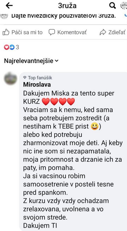The width and height of the screenshot is (127, 231).
Task: View the reaction count of 3
Action: [x=17, y=47]
